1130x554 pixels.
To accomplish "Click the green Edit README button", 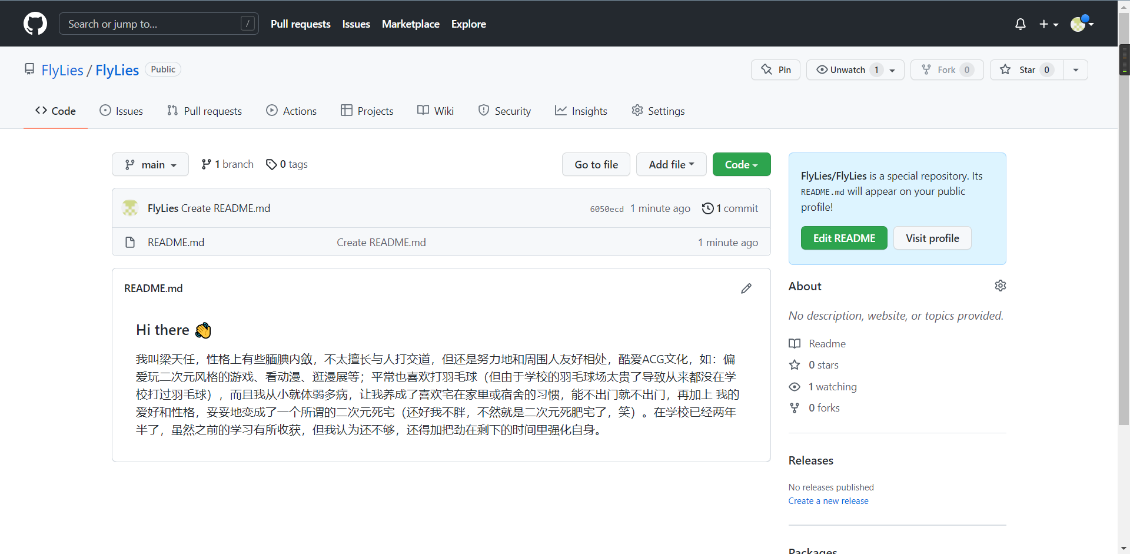I will coord(844,238).
